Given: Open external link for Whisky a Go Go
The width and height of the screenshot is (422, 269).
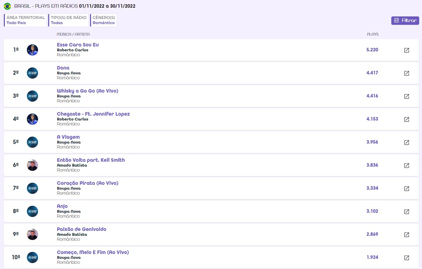Looking at the screenshot, I should 407,96.
